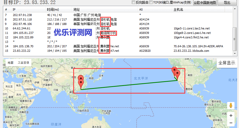Screen dimensions: 239x128
Task: Click hostname 100ge8-2.core1.pao1.he.net
Action: 192,33
